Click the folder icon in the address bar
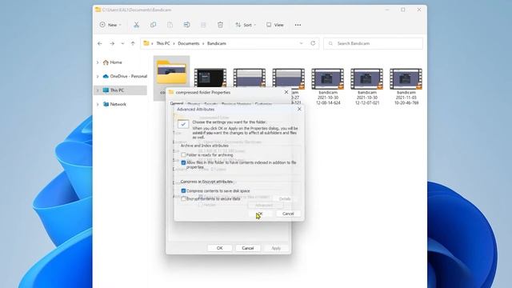The height and width of the screenshot is (288, 512). click(x=146, y=43)
